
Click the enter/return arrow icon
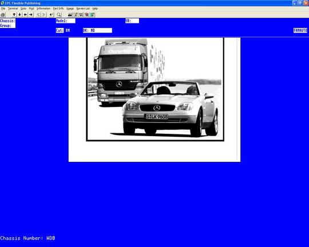(51, 14)
